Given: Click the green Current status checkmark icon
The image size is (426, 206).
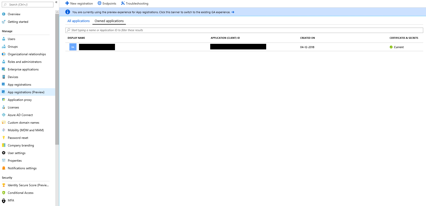Looking at the screenshot, I should (391, 47).
